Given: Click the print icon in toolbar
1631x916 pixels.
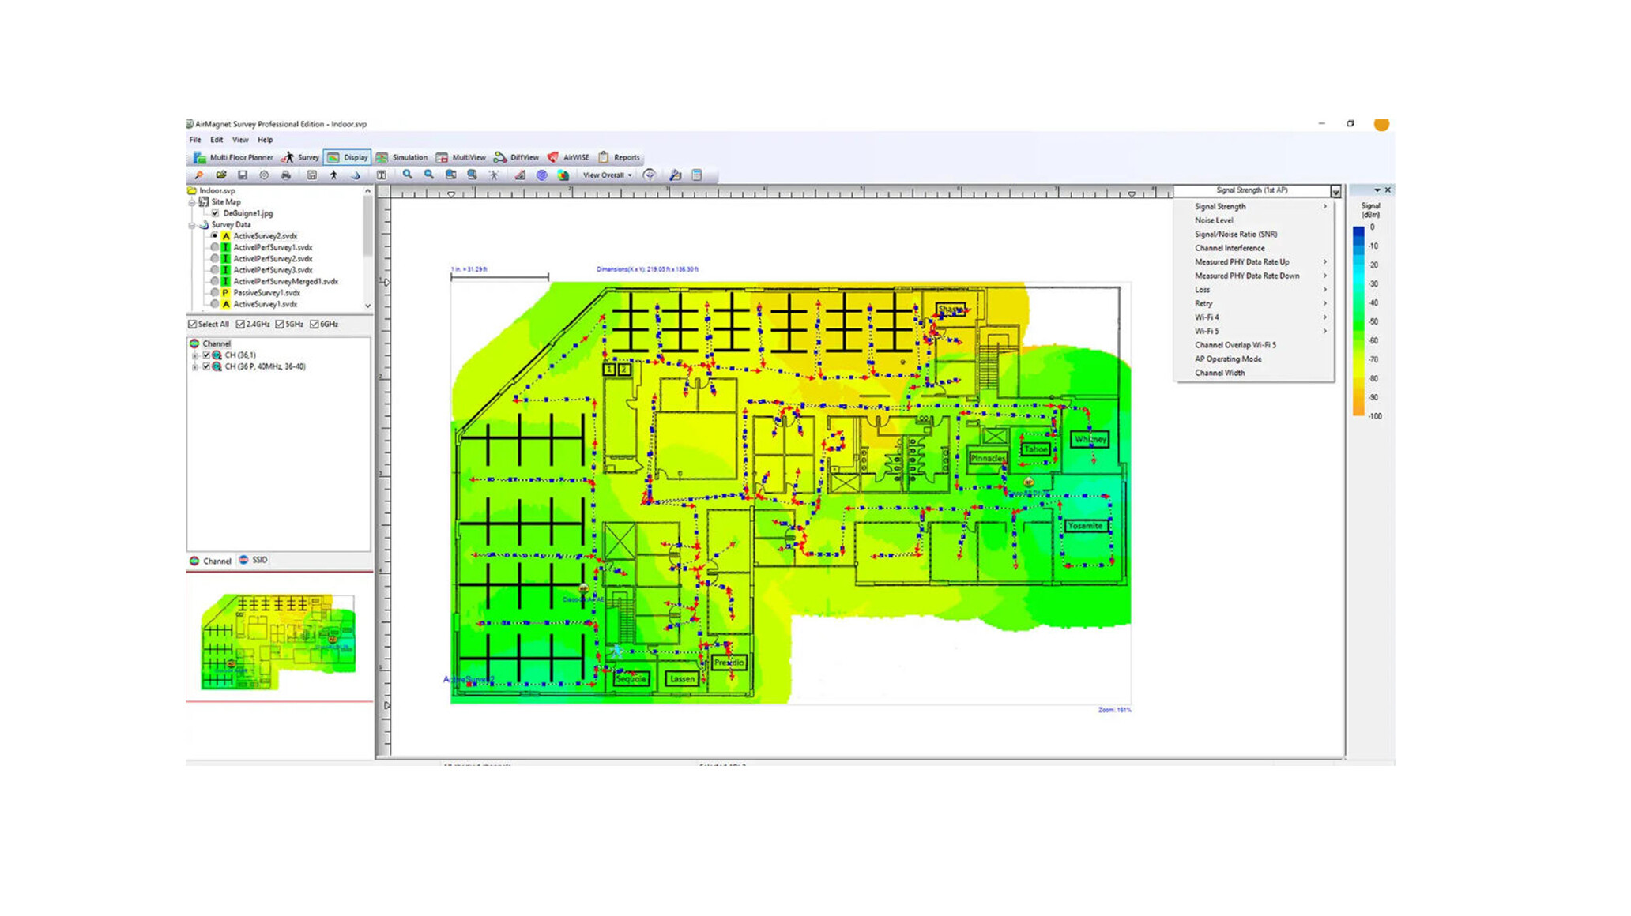Looking at the screenshot, I should tap(285, 175).
